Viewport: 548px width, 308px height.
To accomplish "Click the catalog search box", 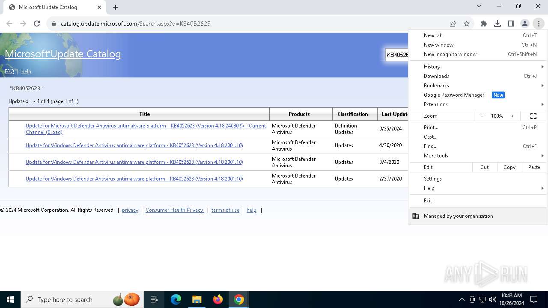I will [x=397, y=55].
